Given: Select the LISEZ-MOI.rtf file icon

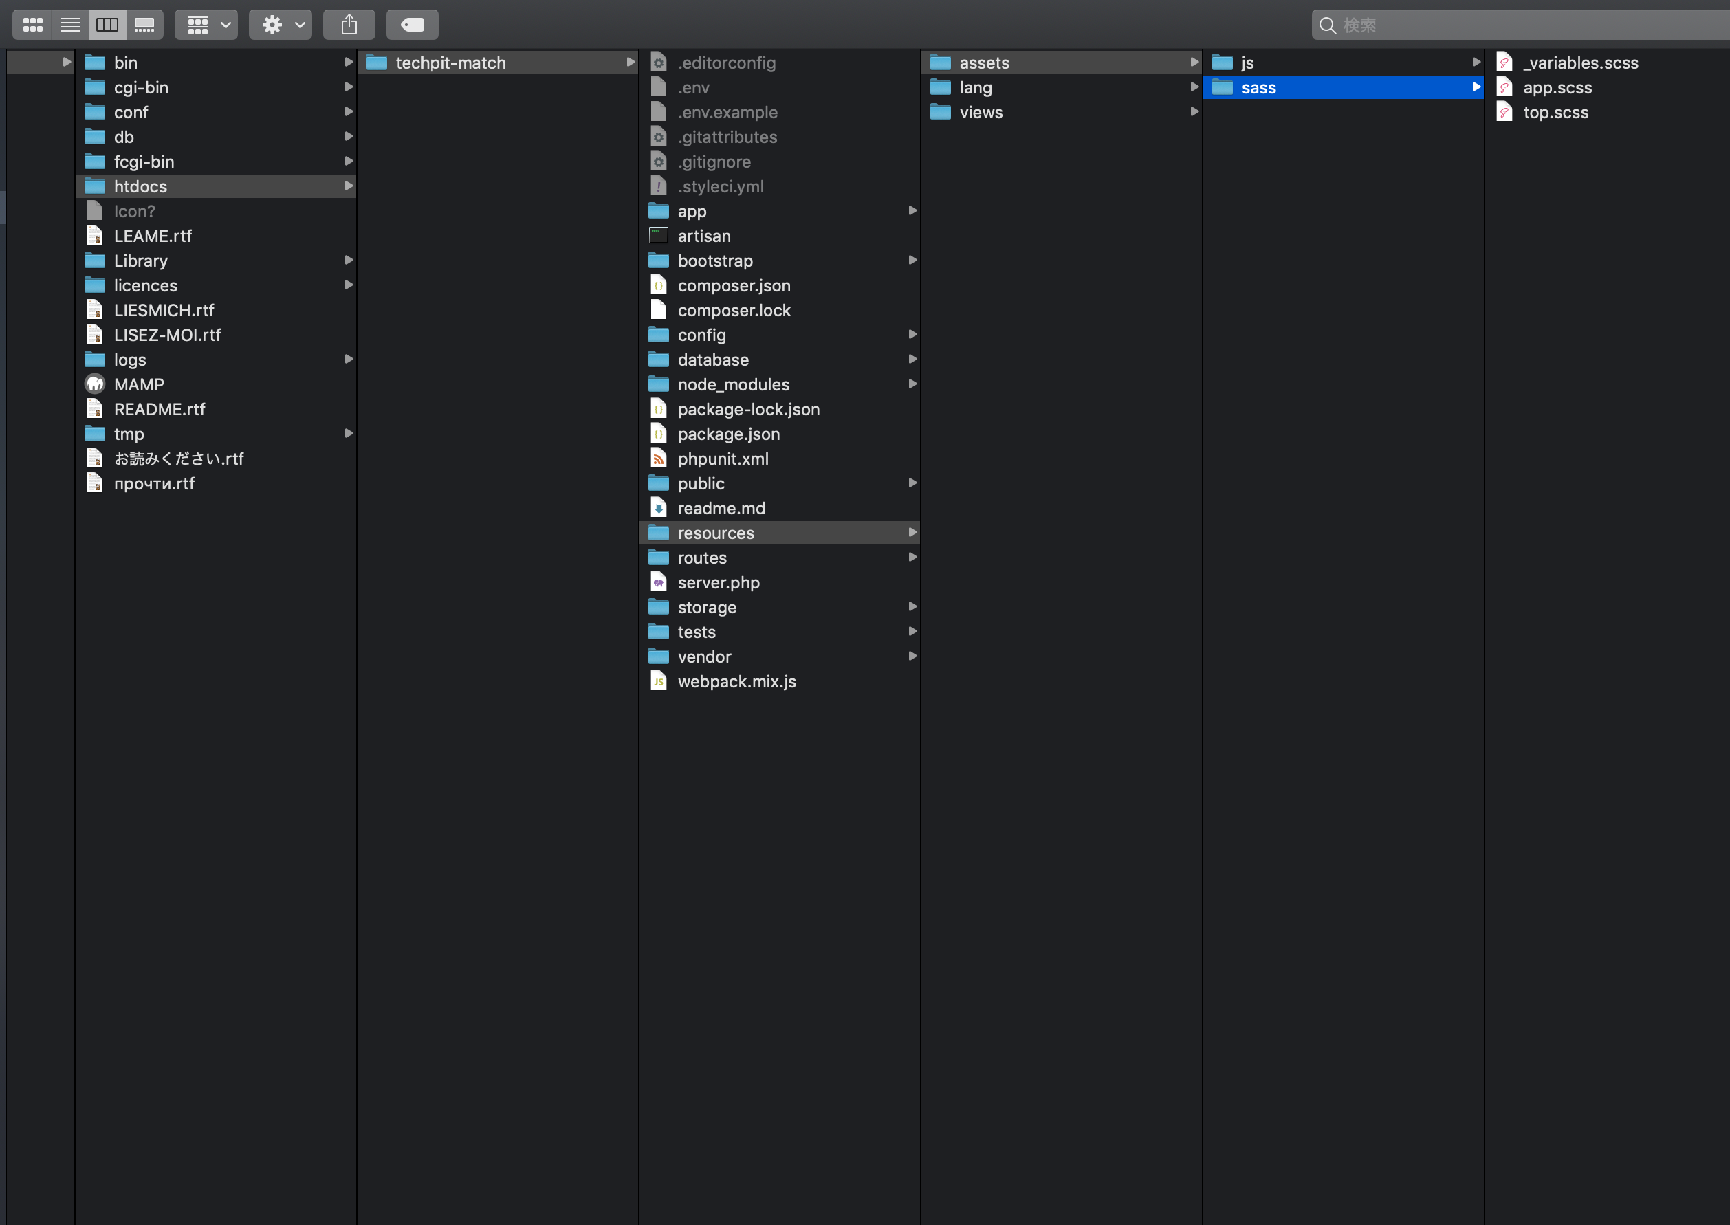Looking at the screenshot, I should [95, 334].
